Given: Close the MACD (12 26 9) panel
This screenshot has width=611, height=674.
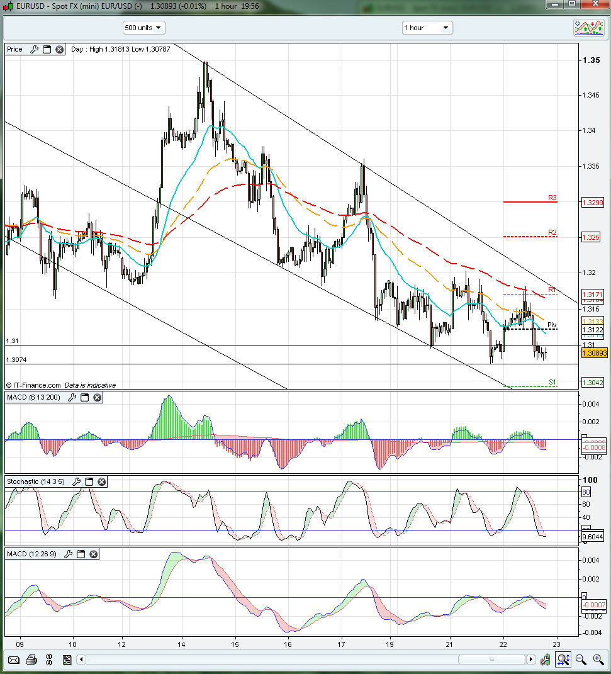Looking at the screenshot, I should point(93,554).
